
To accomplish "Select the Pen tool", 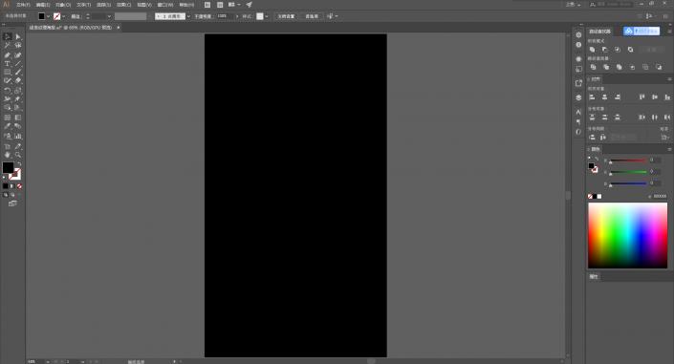I will (x=8, y=55).
